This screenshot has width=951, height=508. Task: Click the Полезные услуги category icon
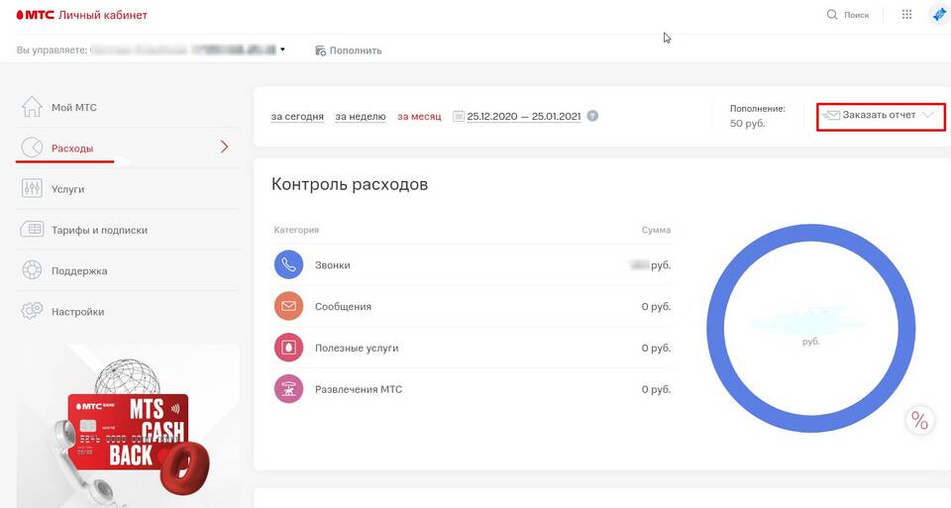(288, 348)
